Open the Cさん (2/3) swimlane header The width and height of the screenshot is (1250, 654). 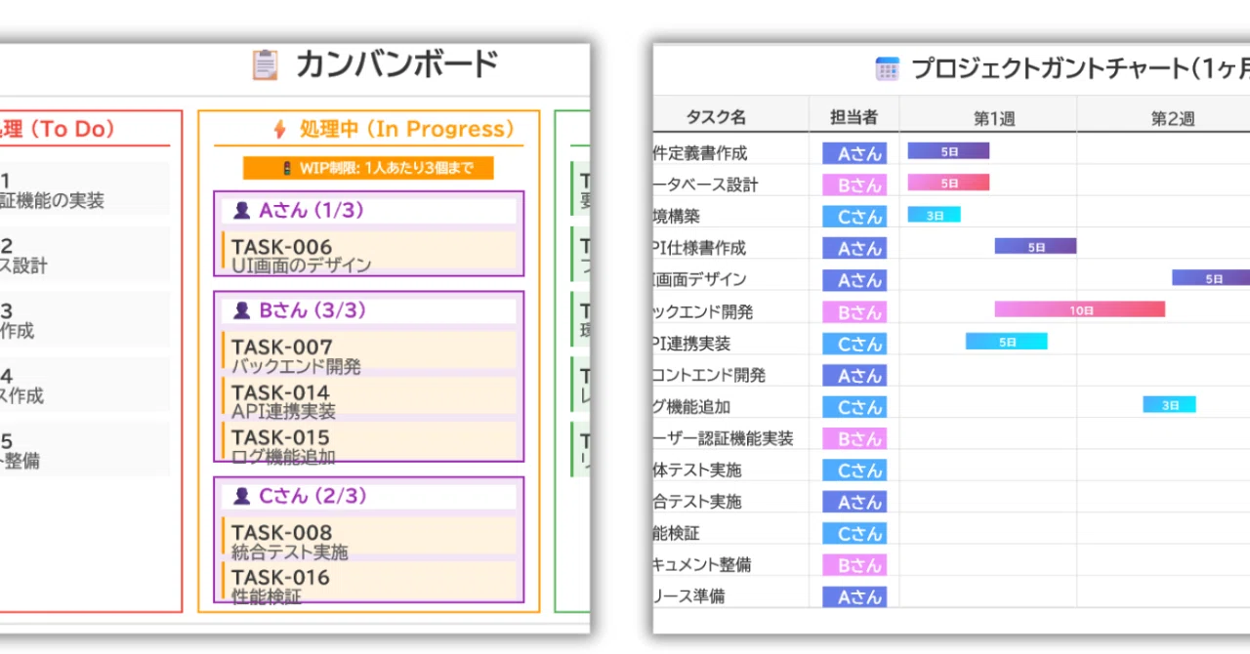369,496
